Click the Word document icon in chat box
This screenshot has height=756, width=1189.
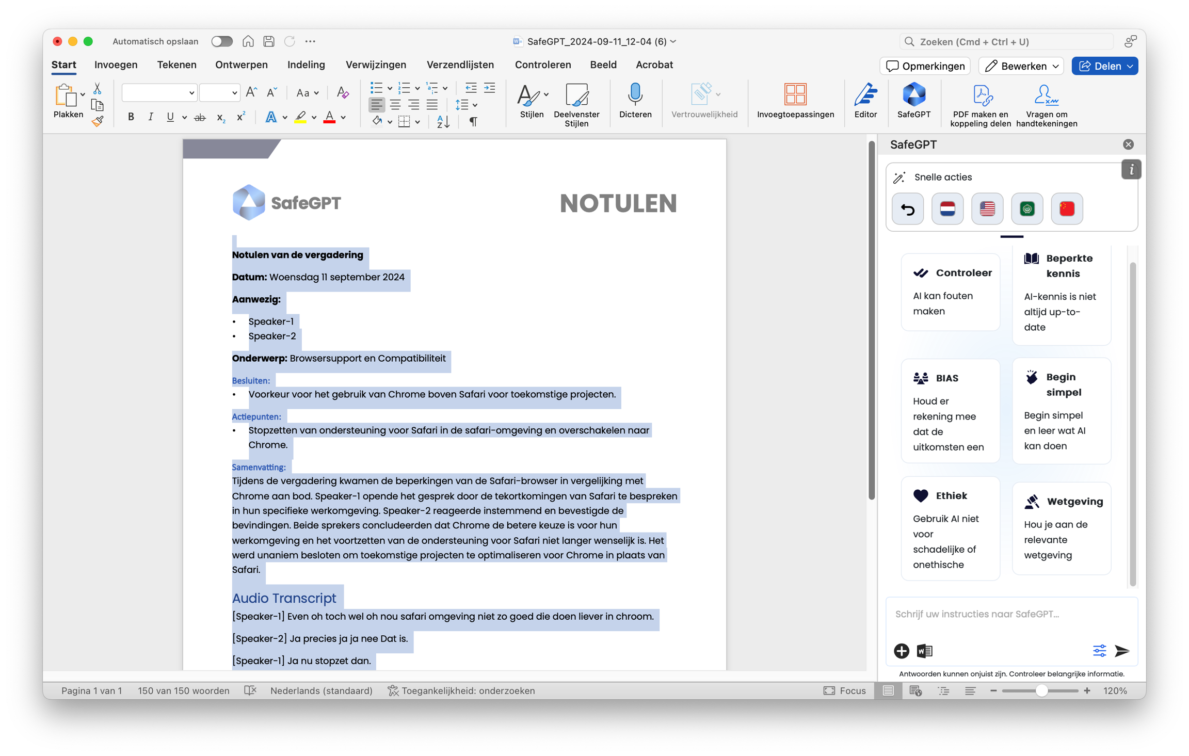click(x=925, y=651)
